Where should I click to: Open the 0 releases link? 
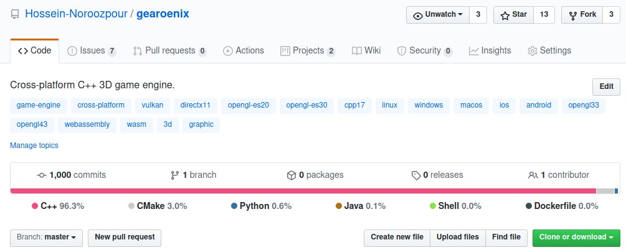[437, 175]
